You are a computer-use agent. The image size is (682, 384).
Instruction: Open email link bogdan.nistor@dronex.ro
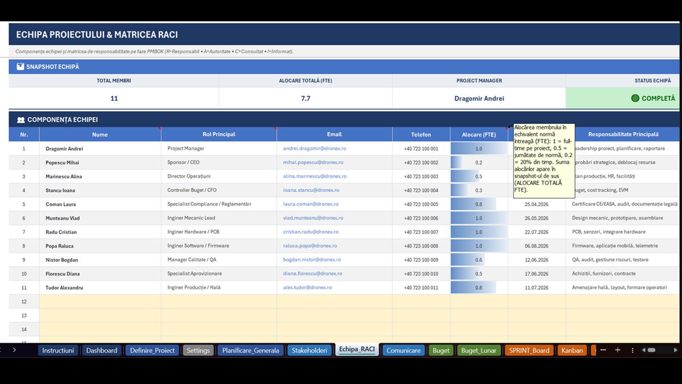tap(312, 259)
